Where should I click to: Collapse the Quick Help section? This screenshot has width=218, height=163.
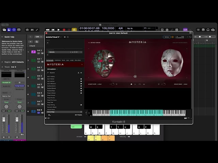pos(2,37)
